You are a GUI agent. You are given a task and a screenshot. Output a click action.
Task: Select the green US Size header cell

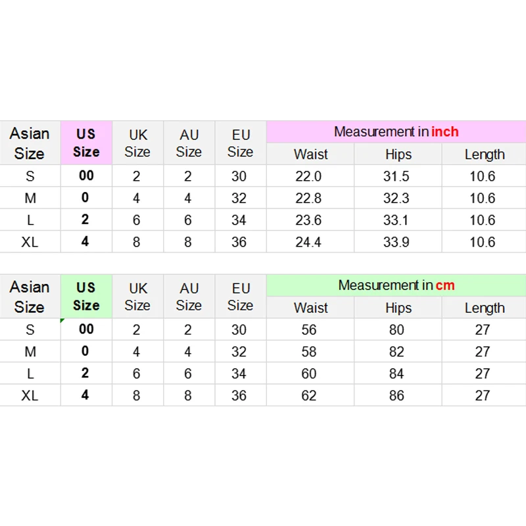[86, 297]
